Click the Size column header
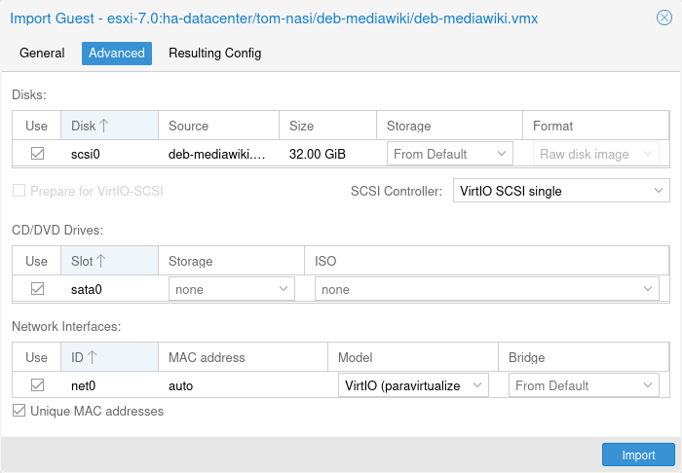 click(x=326, y=126)
